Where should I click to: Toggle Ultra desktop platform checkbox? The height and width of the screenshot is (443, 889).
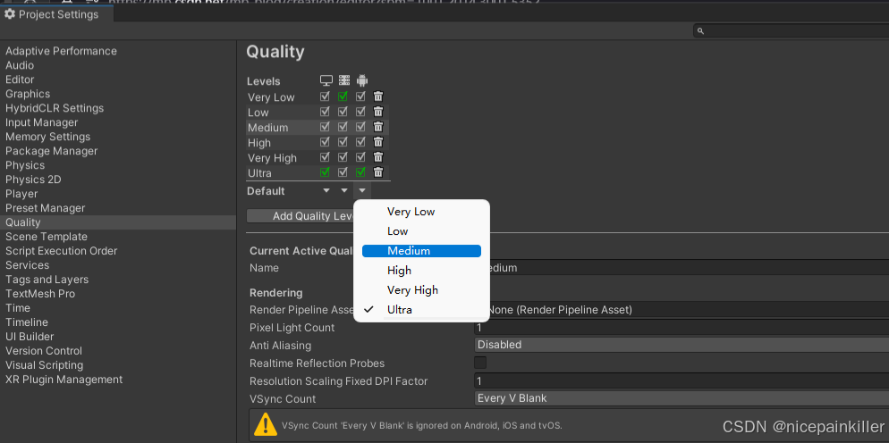[325, 172]
